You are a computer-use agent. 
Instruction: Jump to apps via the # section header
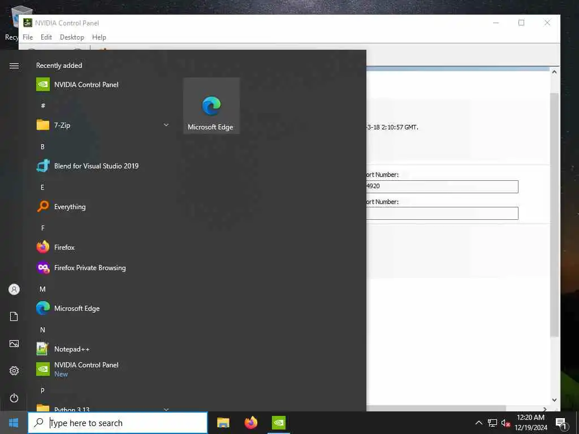[43, 106]
